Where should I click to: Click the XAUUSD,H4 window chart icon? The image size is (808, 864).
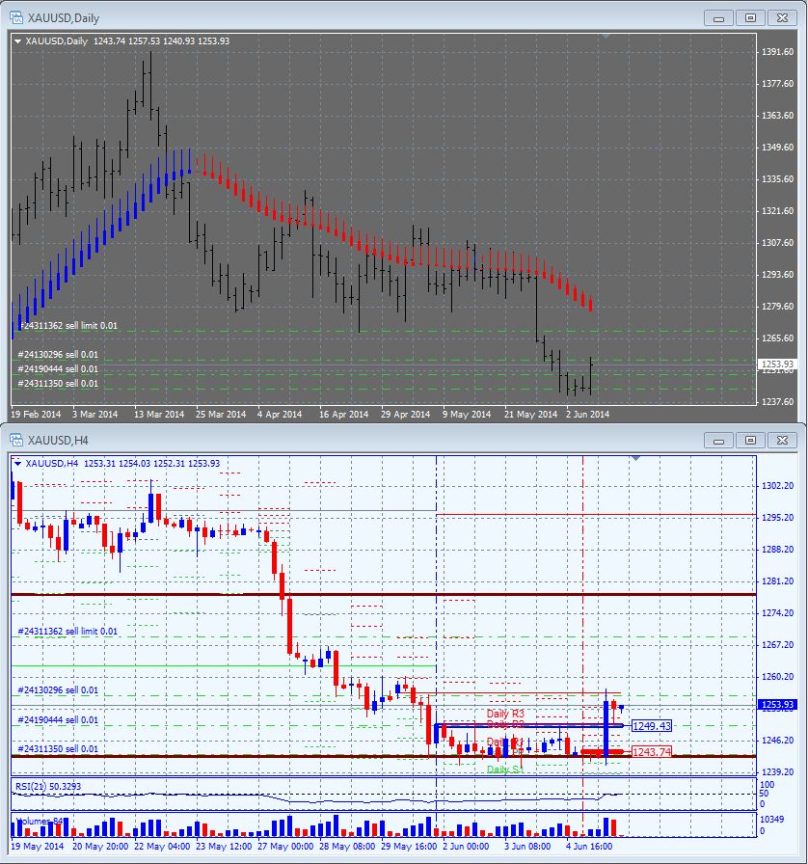(x=16, y=441)
